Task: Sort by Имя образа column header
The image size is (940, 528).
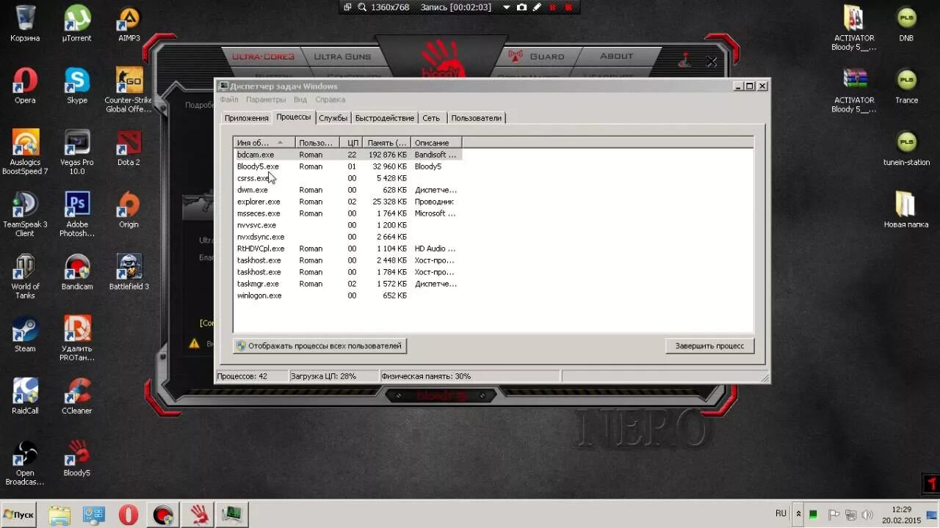Action: [x=264, y=142]
